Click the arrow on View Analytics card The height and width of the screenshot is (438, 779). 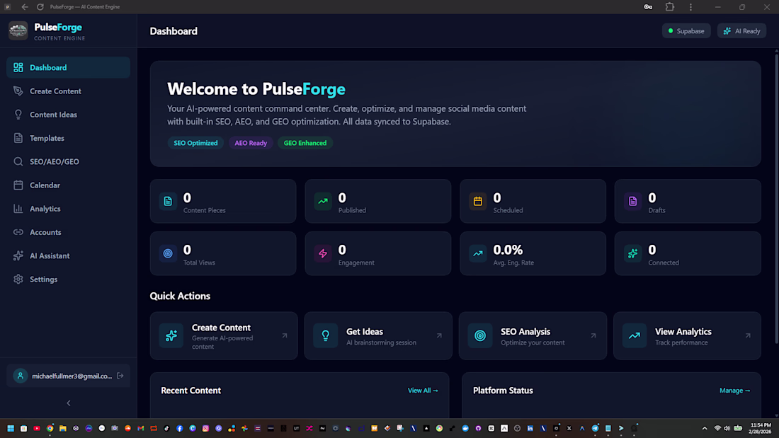(748, 335)
